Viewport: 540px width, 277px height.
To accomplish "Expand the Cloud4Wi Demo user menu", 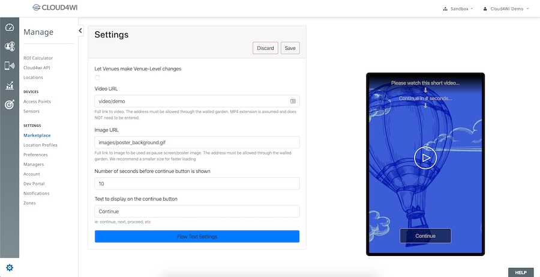I will [x=506, y=9].
